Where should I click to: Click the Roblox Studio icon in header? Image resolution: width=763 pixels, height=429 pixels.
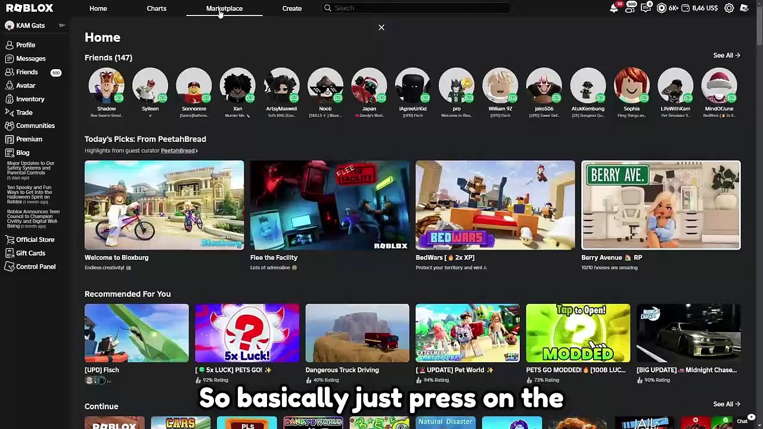pos(745,8)
